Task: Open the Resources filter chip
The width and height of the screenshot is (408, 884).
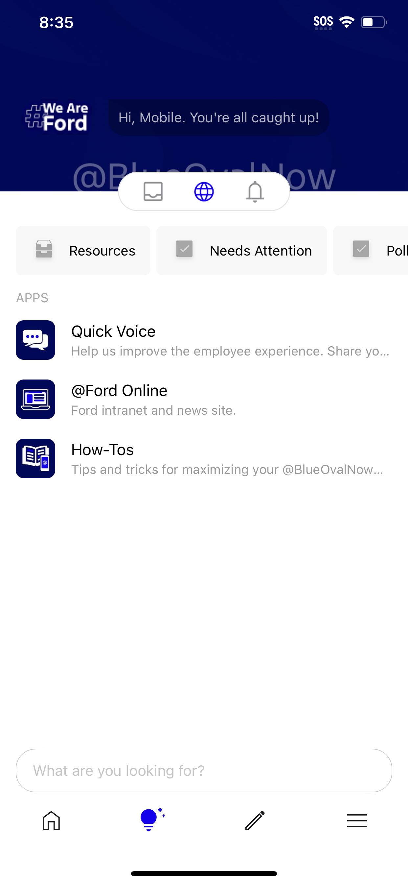Action: pos(83,251)
